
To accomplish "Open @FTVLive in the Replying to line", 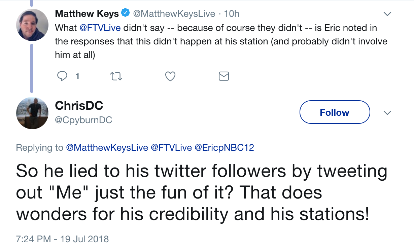I will pyautogui.click(x=171, y=148).
